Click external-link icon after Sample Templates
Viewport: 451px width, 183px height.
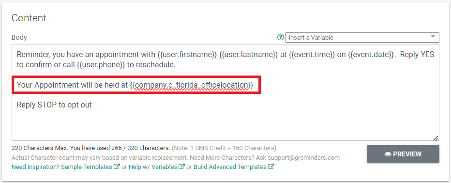pyautogui.click(x=117, y=167)
